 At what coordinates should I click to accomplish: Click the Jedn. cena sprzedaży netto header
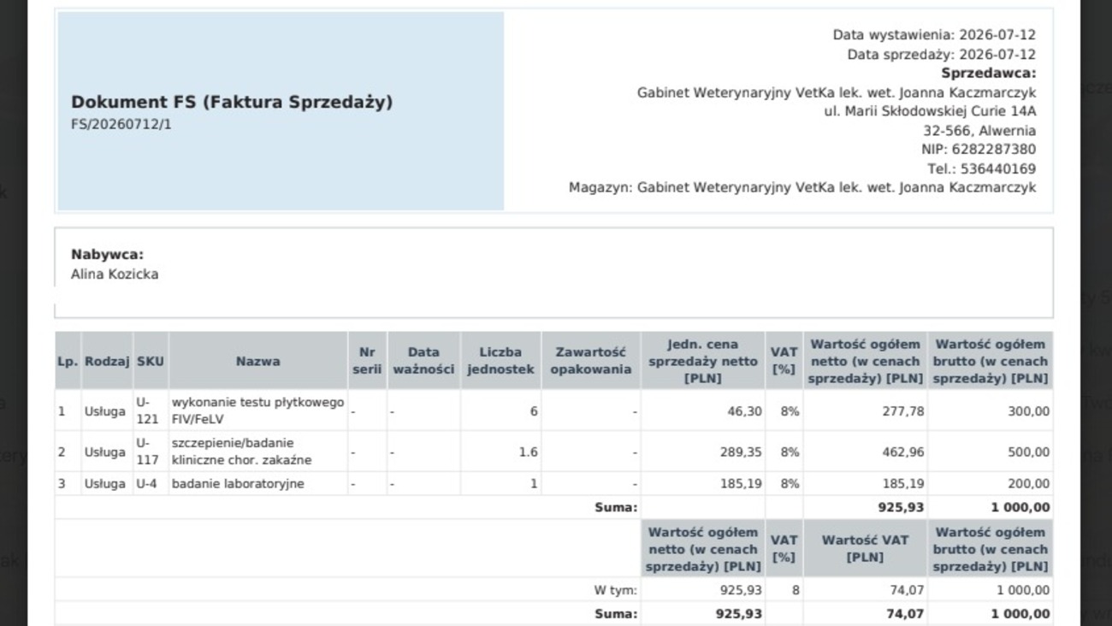[x=703, y=361]
